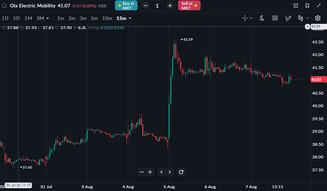This screenshot has width=327, height=191.
Task: Collapse the chart from fullscreen view
Action: coord(319,6)
